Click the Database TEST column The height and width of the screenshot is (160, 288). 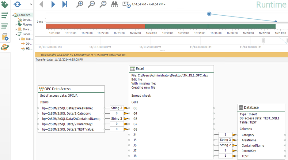coord(245,156)
